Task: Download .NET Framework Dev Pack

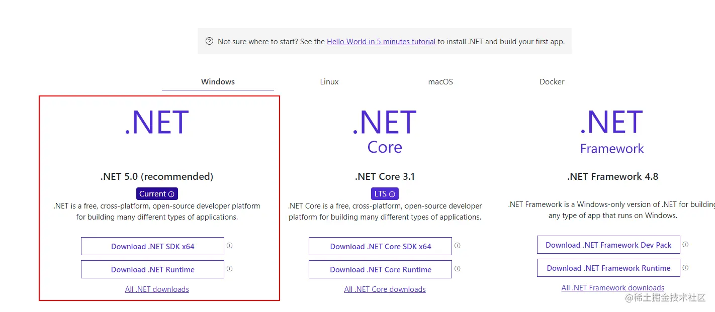Action: click(x=608, y=245)
